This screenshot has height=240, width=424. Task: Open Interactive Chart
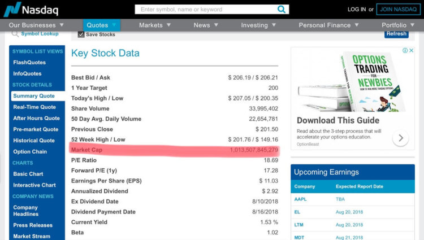coord(34,185)
